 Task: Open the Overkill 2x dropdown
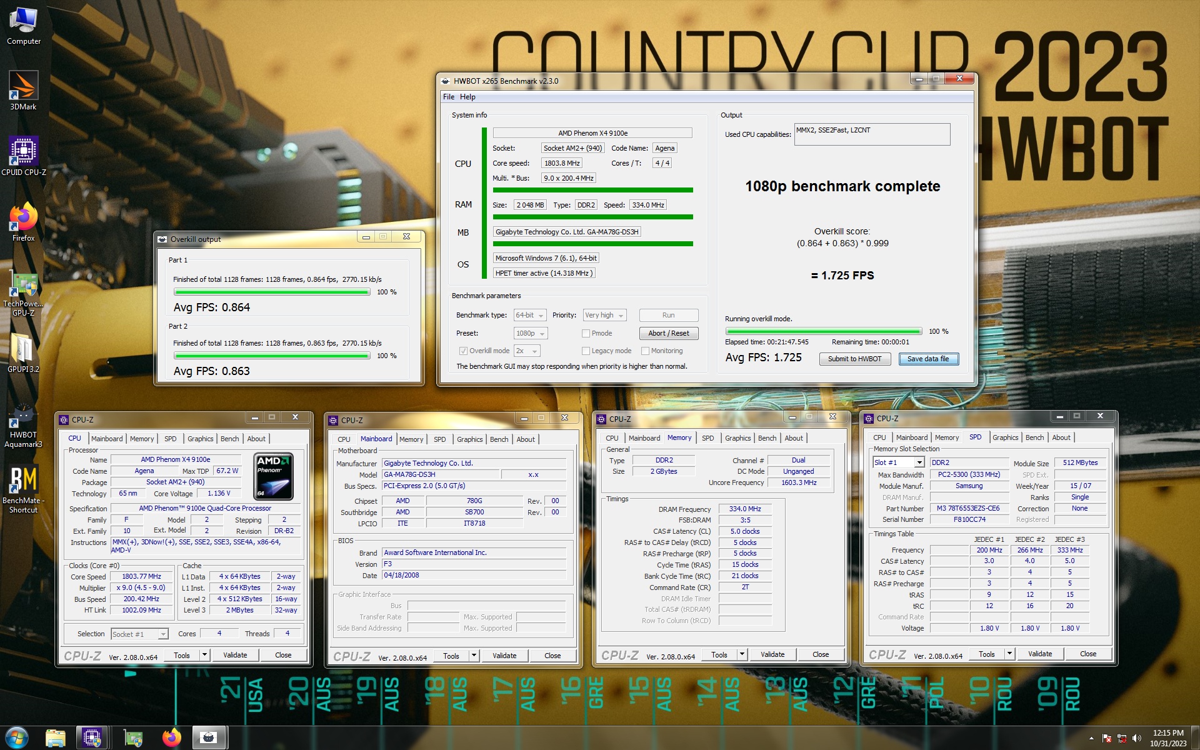[527, 351]
